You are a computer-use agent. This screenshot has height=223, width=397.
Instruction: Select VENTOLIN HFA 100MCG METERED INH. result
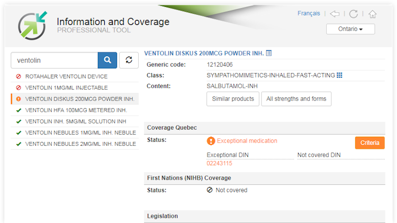76,110
